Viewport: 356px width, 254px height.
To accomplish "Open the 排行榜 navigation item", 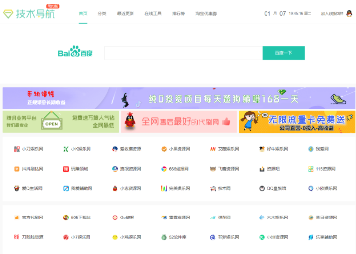I will 178,14.
